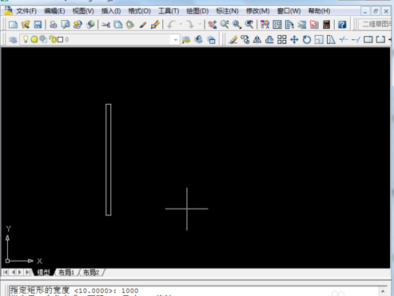
Task: Click the Copy to clipboard icon
Action: 118,25
